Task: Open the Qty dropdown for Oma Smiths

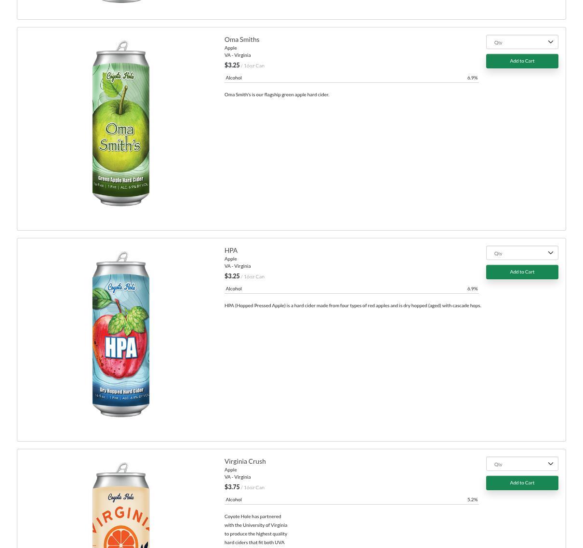Action: [x=522, y=42]
